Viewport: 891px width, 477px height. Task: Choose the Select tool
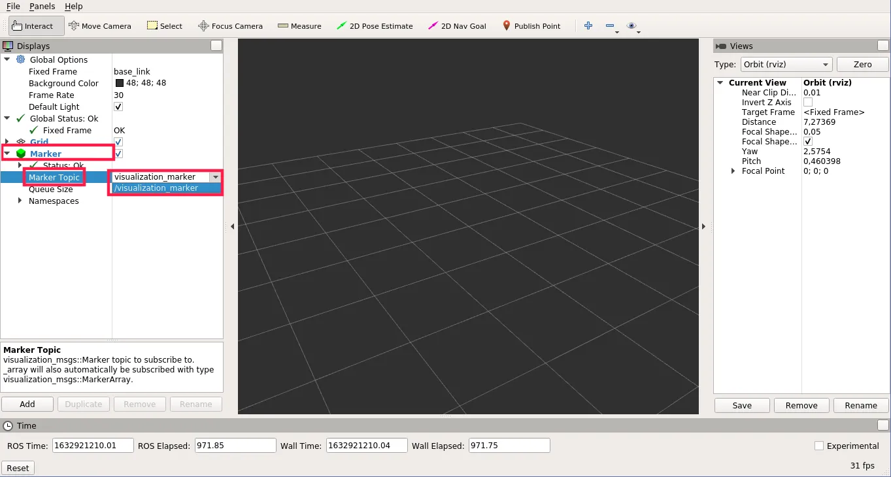(164, 25)
